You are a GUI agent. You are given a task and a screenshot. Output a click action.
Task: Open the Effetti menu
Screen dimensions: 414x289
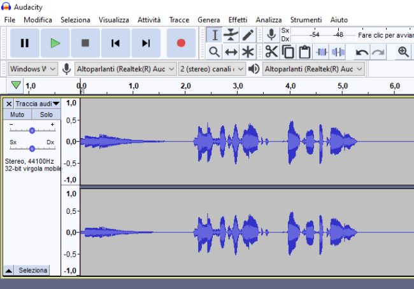point(238,20)
